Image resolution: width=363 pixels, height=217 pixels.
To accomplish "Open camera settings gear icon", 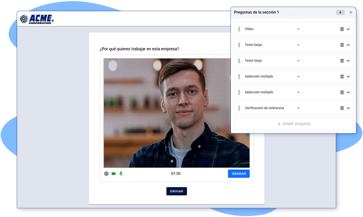I will pyautogui.click(x=106, y=174).
